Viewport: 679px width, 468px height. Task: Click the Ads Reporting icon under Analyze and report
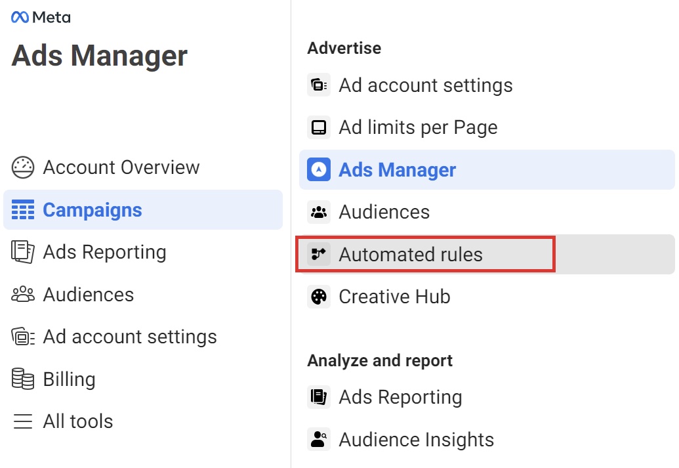click(319, 397)
